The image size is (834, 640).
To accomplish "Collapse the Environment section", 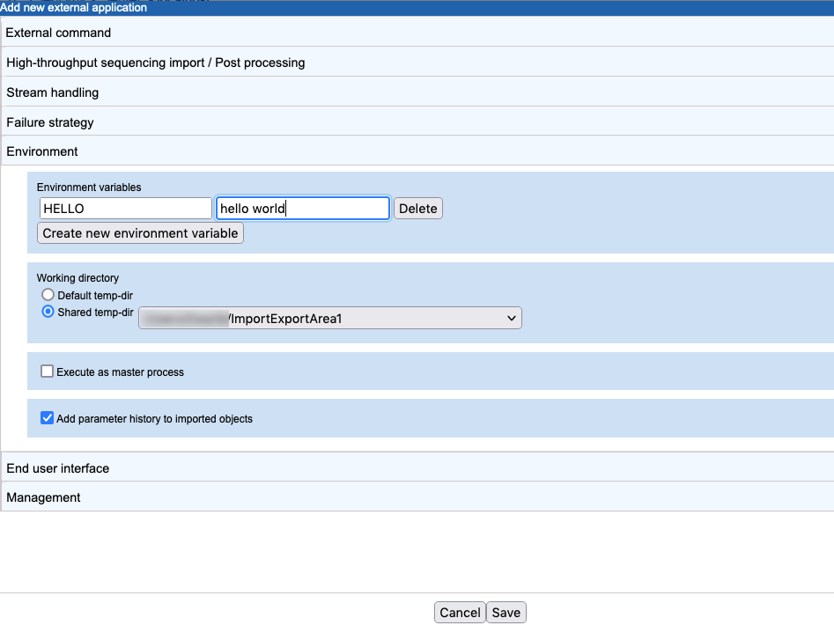I will [x=42, y=151].
